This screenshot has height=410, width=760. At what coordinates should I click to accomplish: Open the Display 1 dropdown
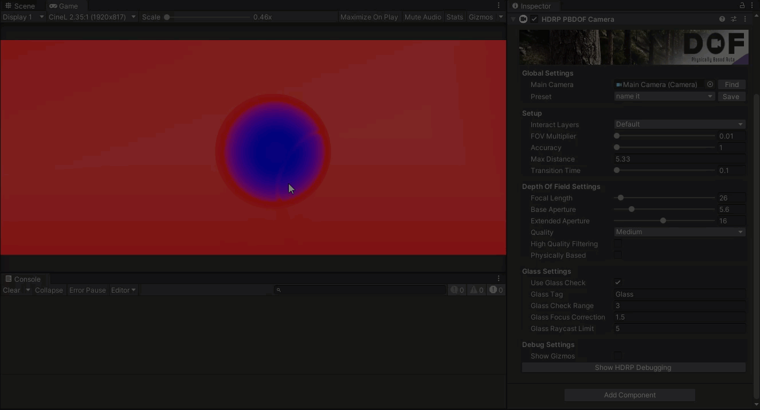click(x=23, y=17)
